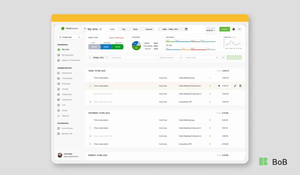300x175 pixels.
Task: Open the calendar date picker icon
Action: coord(186,29)
